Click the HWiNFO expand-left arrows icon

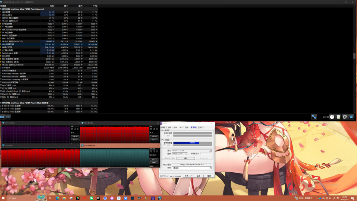pyautogui.click(x=2, y=117)
